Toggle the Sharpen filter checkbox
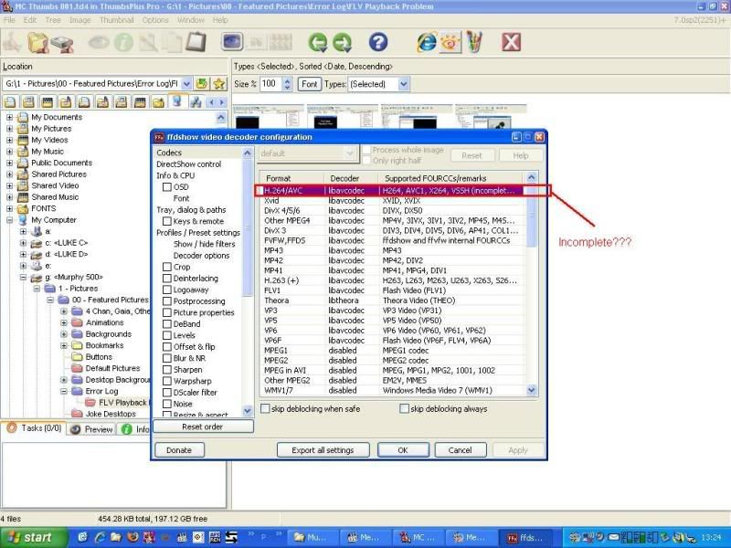Screen dimensions: 731x548 (167, 370)
